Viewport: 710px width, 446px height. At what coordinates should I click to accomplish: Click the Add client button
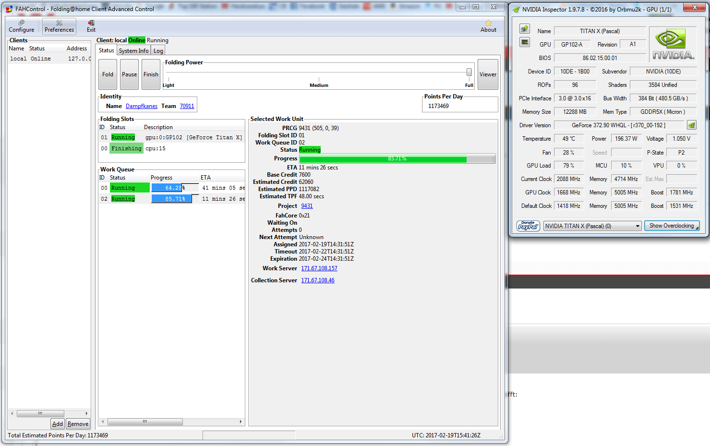click(x=58, y=424)
